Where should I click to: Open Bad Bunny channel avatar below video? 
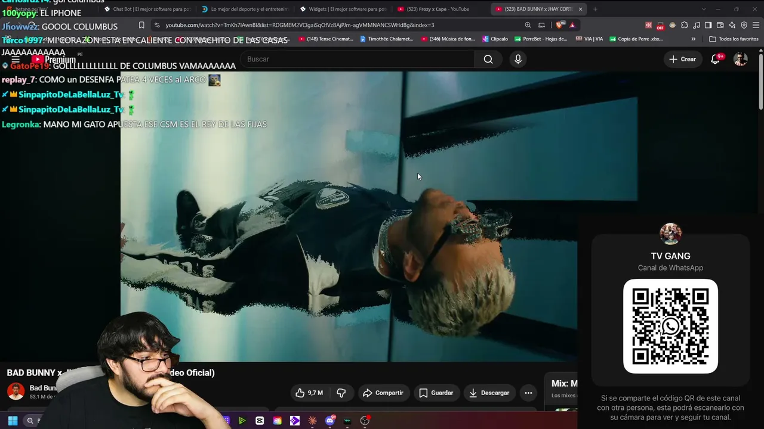click(16, 391)
